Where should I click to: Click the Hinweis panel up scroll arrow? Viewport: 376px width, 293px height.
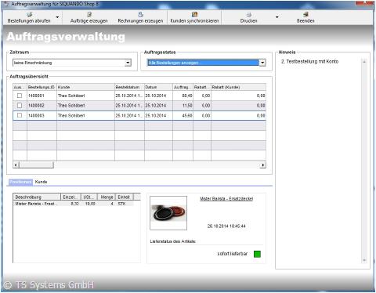364,62
